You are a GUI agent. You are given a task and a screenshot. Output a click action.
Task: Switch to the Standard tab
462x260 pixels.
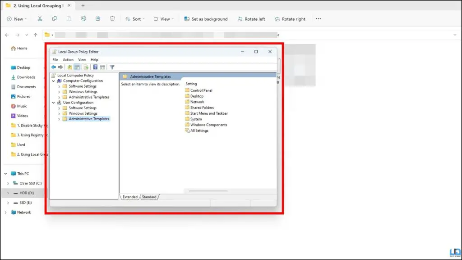tap(149, 197)
